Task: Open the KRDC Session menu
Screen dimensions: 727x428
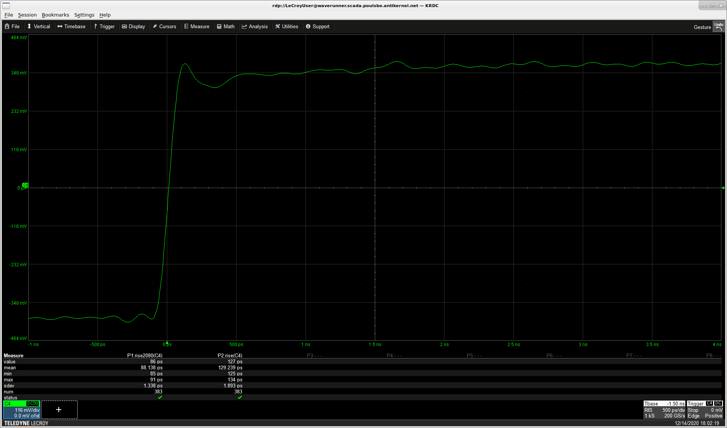Action: pyautogui.click(x=27, y=15)
